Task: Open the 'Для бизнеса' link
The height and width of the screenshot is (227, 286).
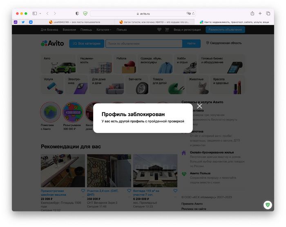Action: tap(49, 30)
